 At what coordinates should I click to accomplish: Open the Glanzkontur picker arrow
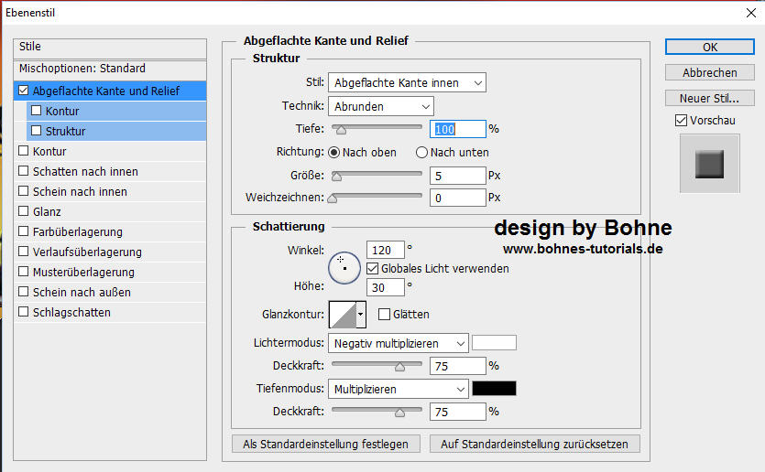pyautogui.click(x=361, y=315)
